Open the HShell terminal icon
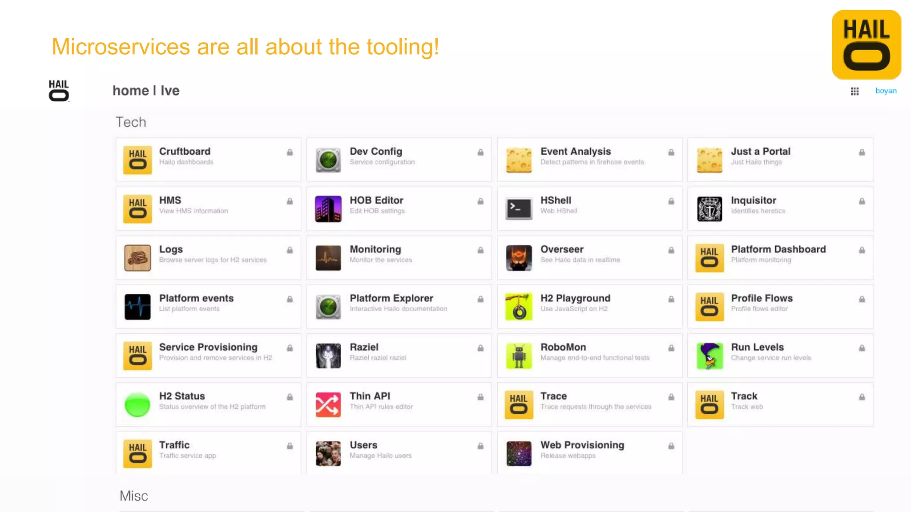The image size is (911, 512). 519,209
